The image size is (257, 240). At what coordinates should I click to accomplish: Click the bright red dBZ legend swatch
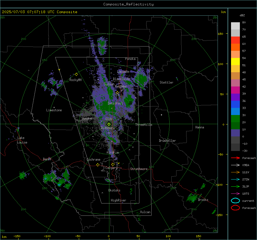point(235,40)
